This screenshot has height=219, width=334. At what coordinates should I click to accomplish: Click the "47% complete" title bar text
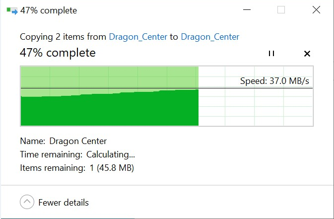pyautogui.click(x=49, y=10)
